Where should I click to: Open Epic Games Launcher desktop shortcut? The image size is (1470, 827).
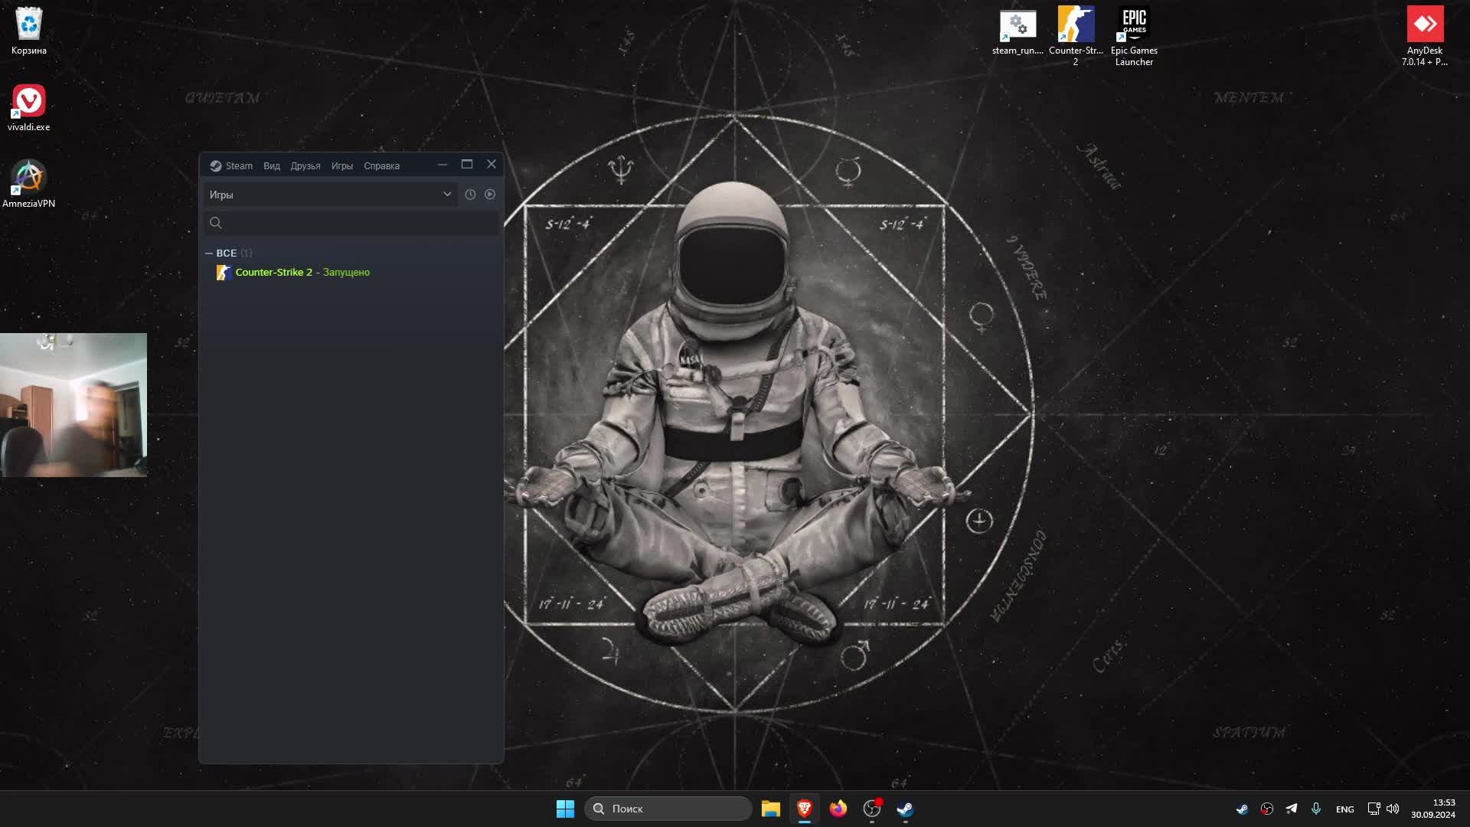point(1134,36)
